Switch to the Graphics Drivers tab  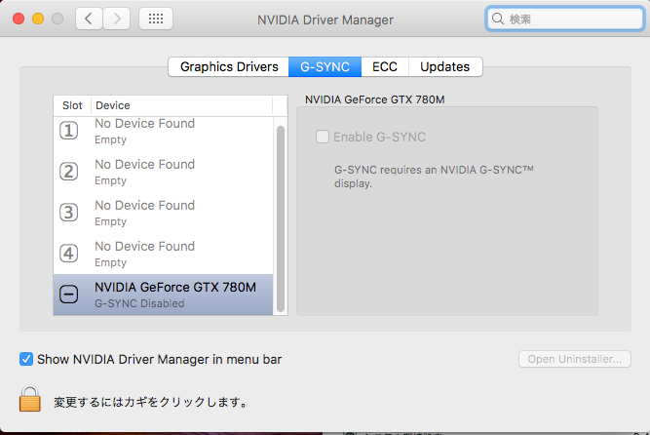(x=229, y=66)
